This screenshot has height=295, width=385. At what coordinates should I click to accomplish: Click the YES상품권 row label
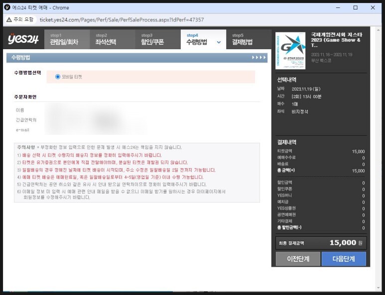tap(286, 208)
